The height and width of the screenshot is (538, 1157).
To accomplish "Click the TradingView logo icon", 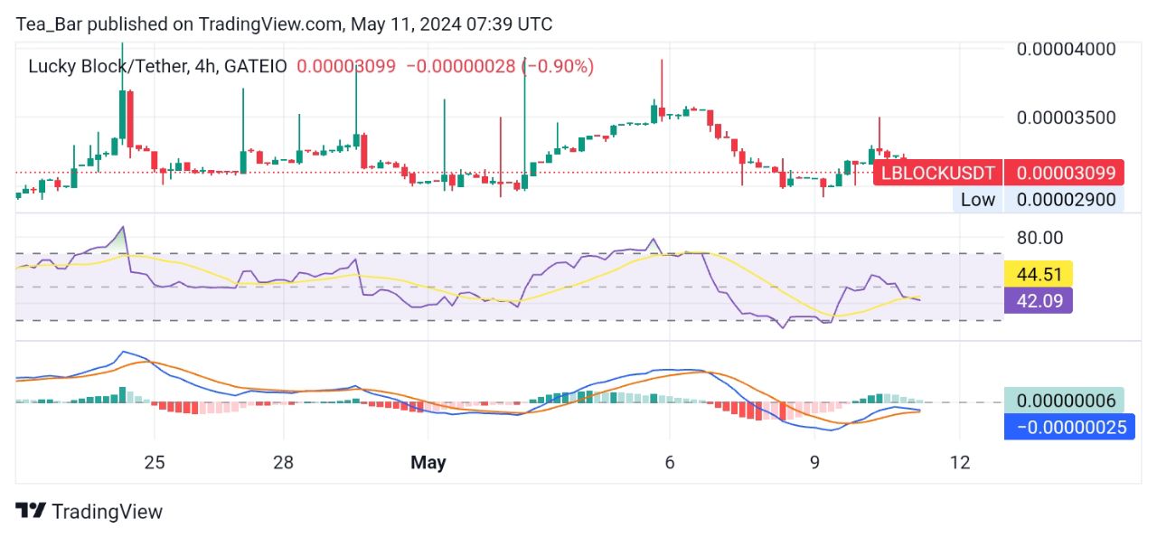I will pos(30,511).
